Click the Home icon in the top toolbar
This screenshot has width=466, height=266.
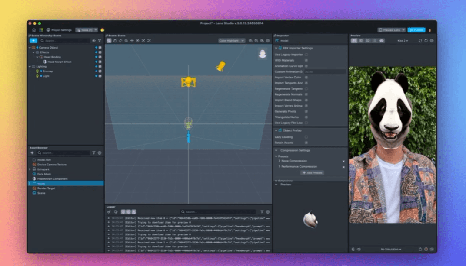point(34,30)
